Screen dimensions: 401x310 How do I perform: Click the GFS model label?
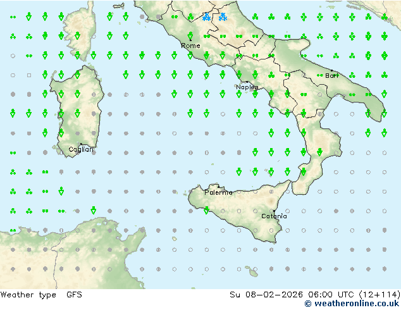click(x=74, y=295)
